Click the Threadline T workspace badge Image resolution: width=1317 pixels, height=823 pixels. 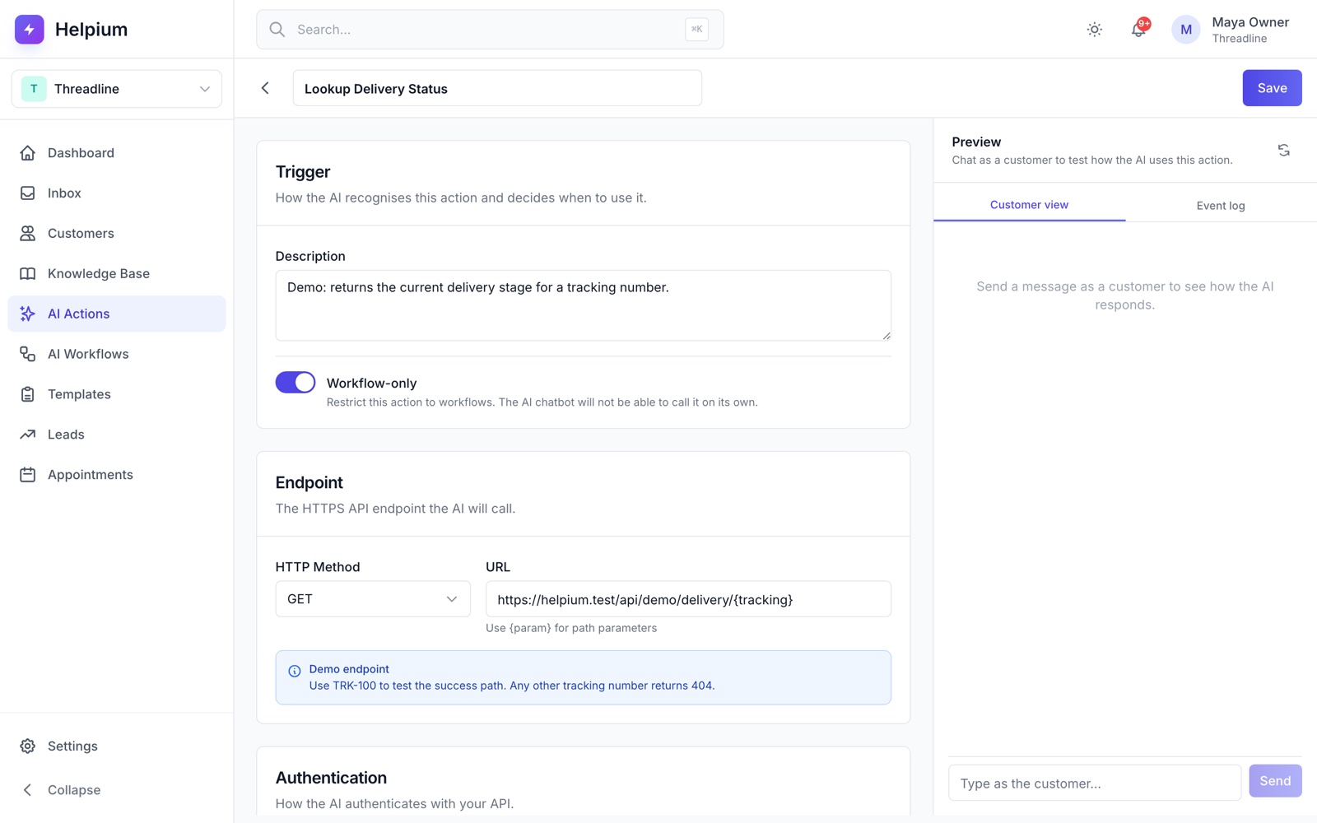click(34, 89)
